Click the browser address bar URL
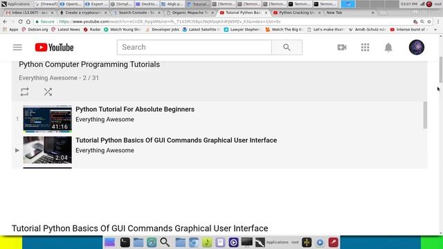 pyautogui.click(x=170, y=21)
